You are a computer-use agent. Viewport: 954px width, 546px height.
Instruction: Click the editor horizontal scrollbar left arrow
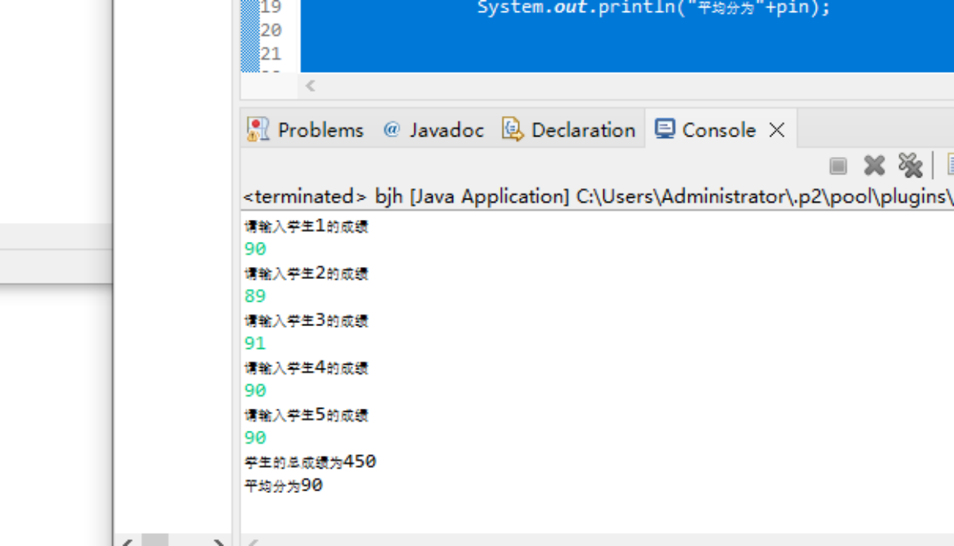(x=310, y=86)
